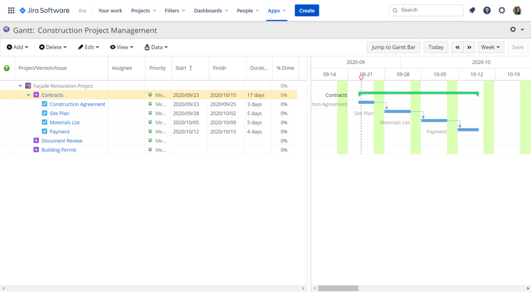
Task: Click the Data export icon in toolbar
Action: (147, 47)
